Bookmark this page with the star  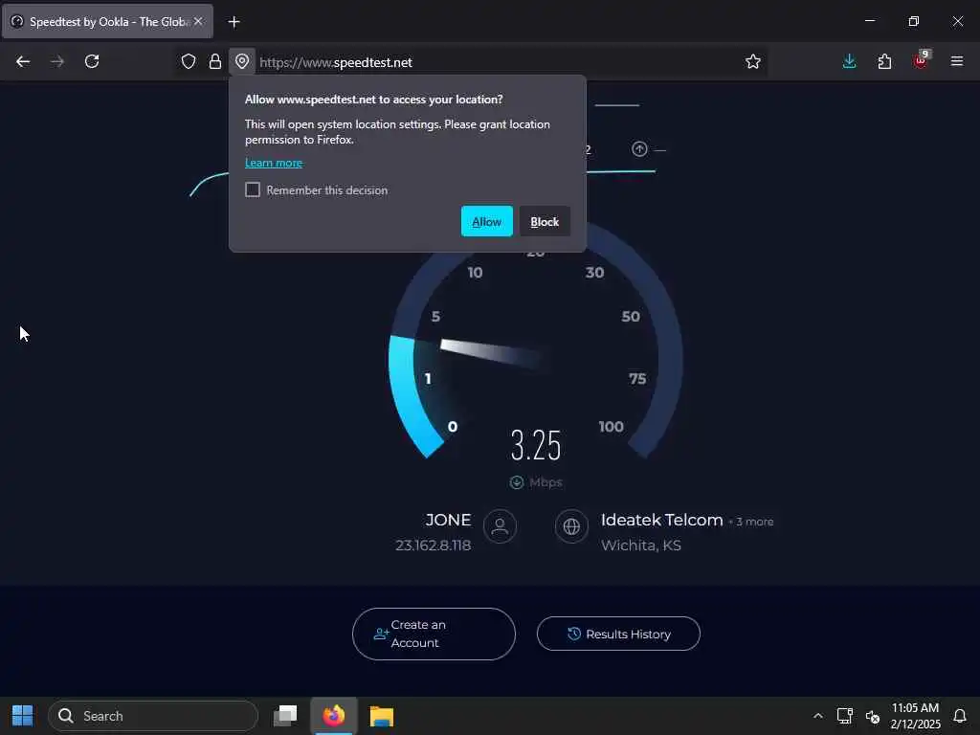[752, 61]
